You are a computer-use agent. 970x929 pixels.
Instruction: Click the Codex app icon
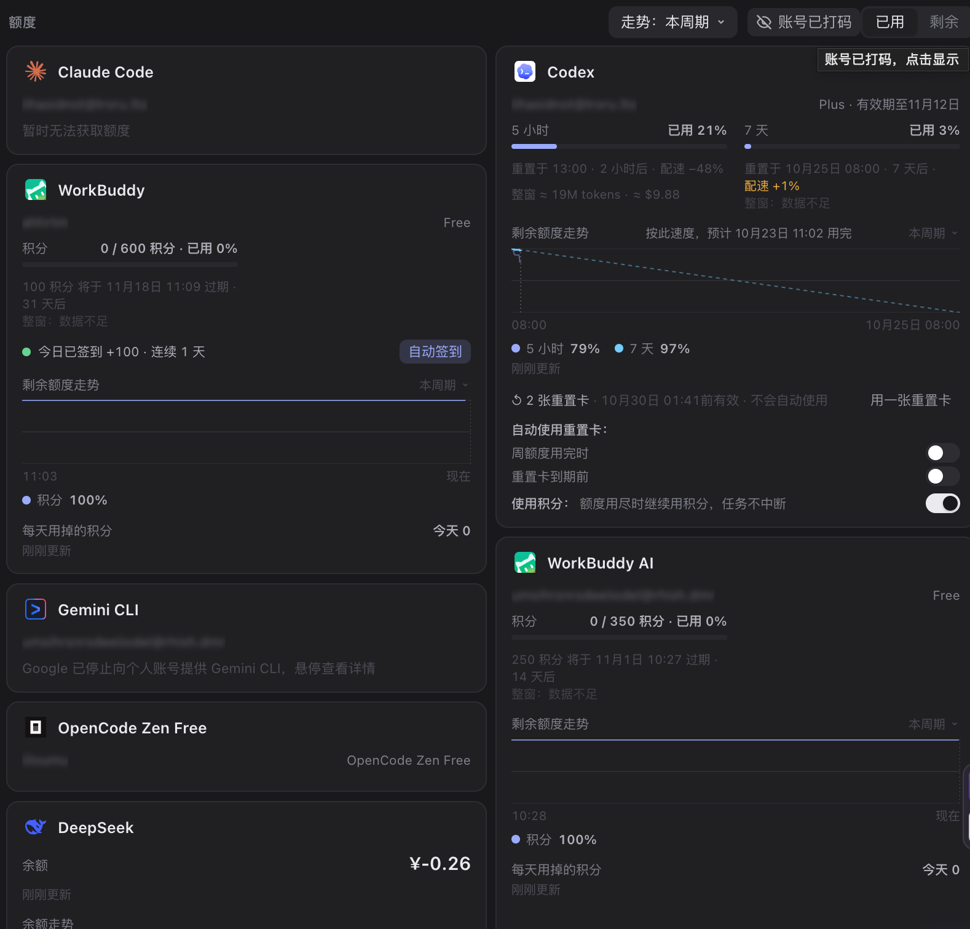(525, 72)
